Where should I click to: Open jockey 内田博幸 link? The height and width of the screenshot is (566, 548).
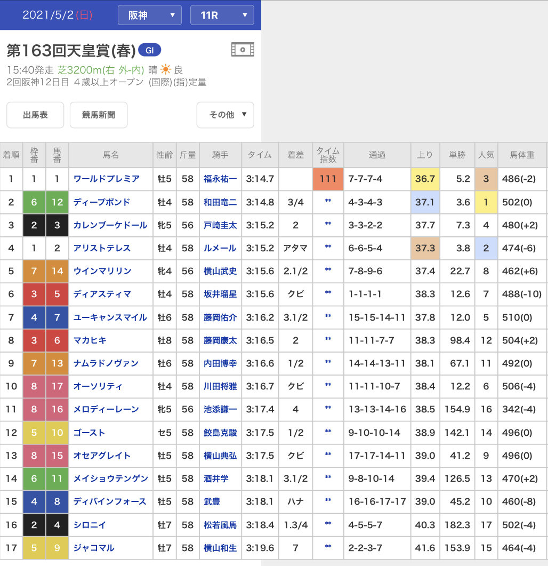click(221, 363)
